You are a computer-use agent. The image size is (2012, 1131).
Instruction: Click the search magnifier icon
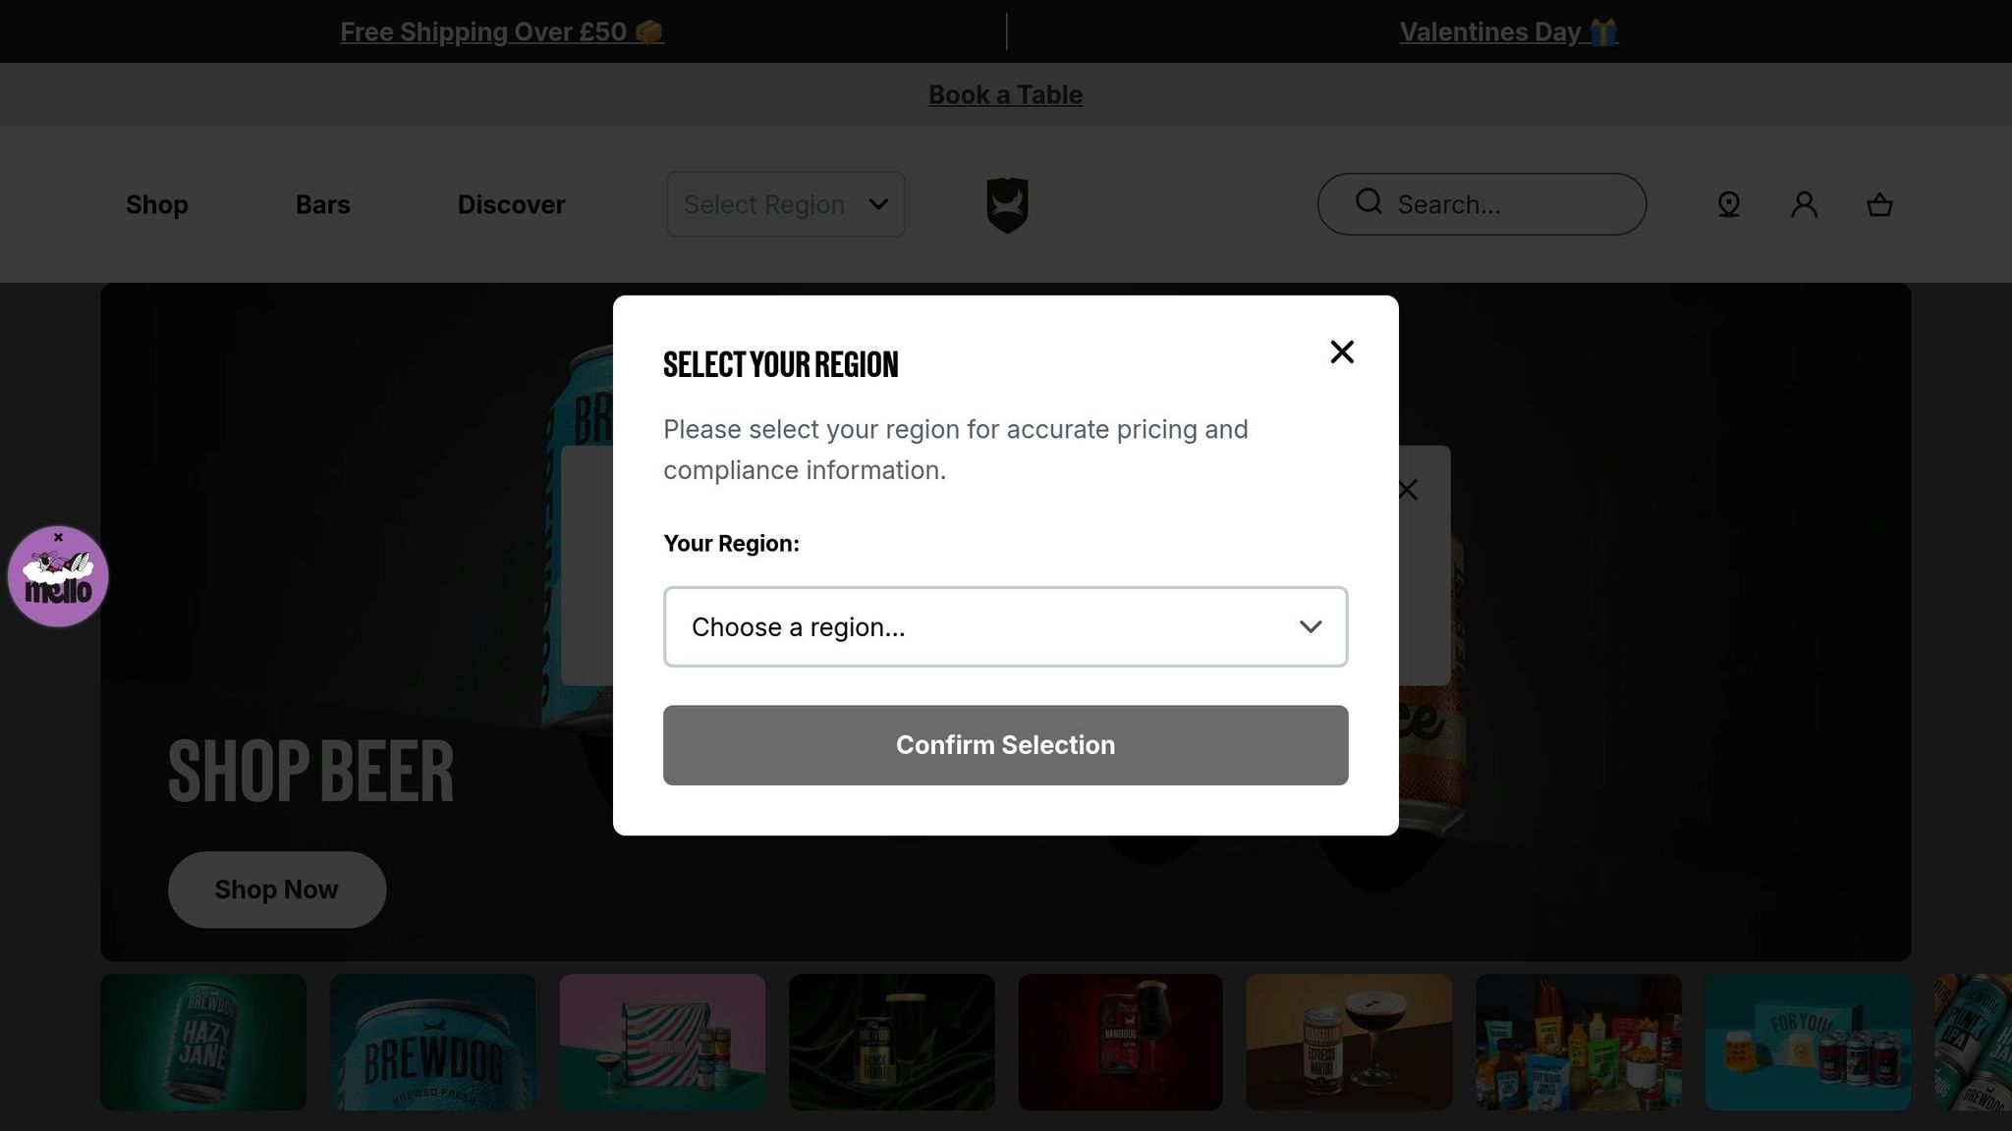1369,202
